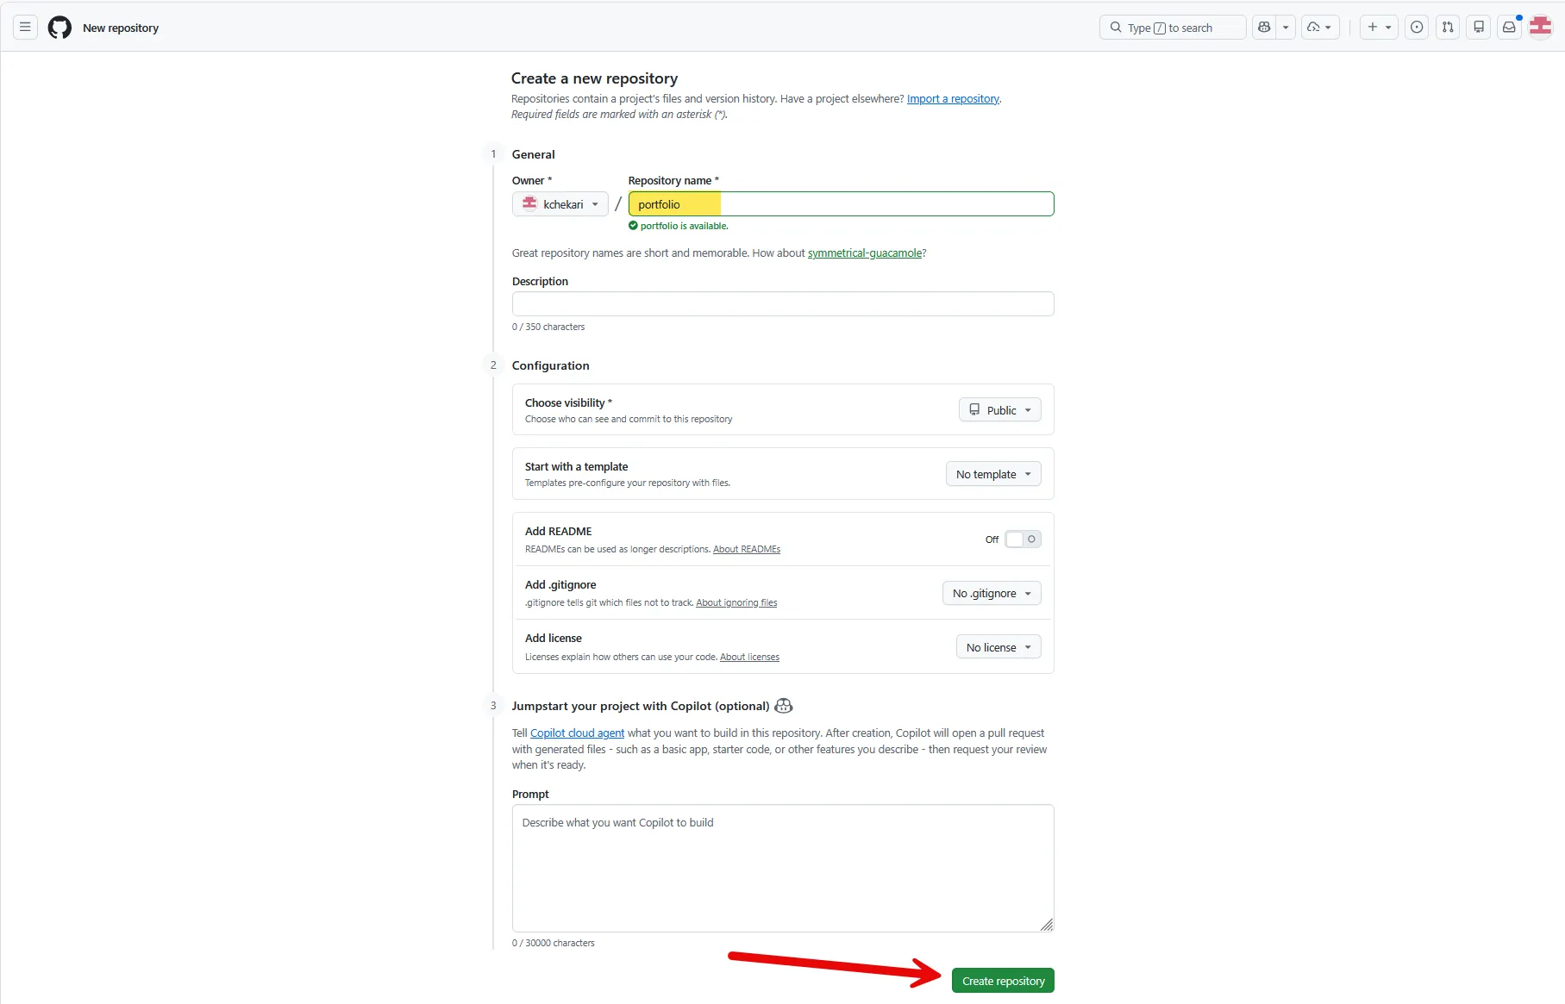The height and width of the screenshot is (1004, 1565).
Task: Follow the Copilot cloud agent link
Action: 577,733
